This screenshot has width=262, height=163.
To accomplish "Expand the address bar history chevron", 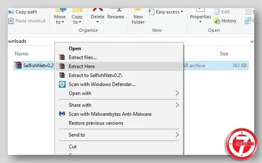I will [x=252, y=42].
